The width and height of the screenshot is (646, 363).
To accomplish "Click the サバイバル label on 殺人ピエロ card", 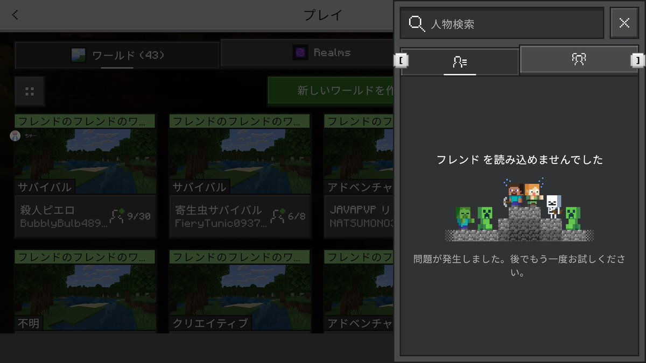I will pyautogui.click(x=44, y=187).
